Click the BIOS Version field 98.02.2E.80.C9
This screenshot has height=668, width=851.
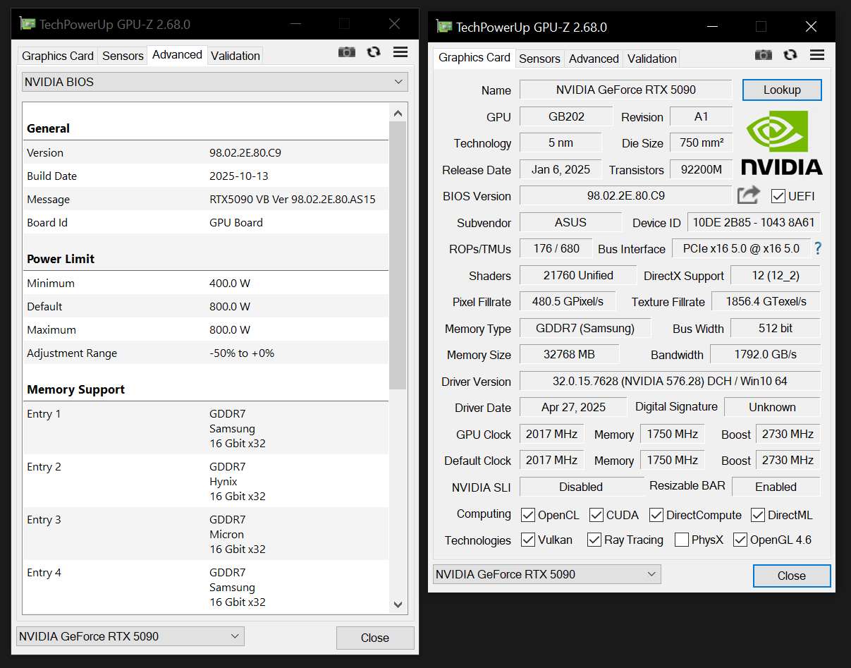[626, 195]
